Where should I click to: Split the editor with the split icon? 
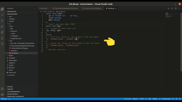(176, 8)
